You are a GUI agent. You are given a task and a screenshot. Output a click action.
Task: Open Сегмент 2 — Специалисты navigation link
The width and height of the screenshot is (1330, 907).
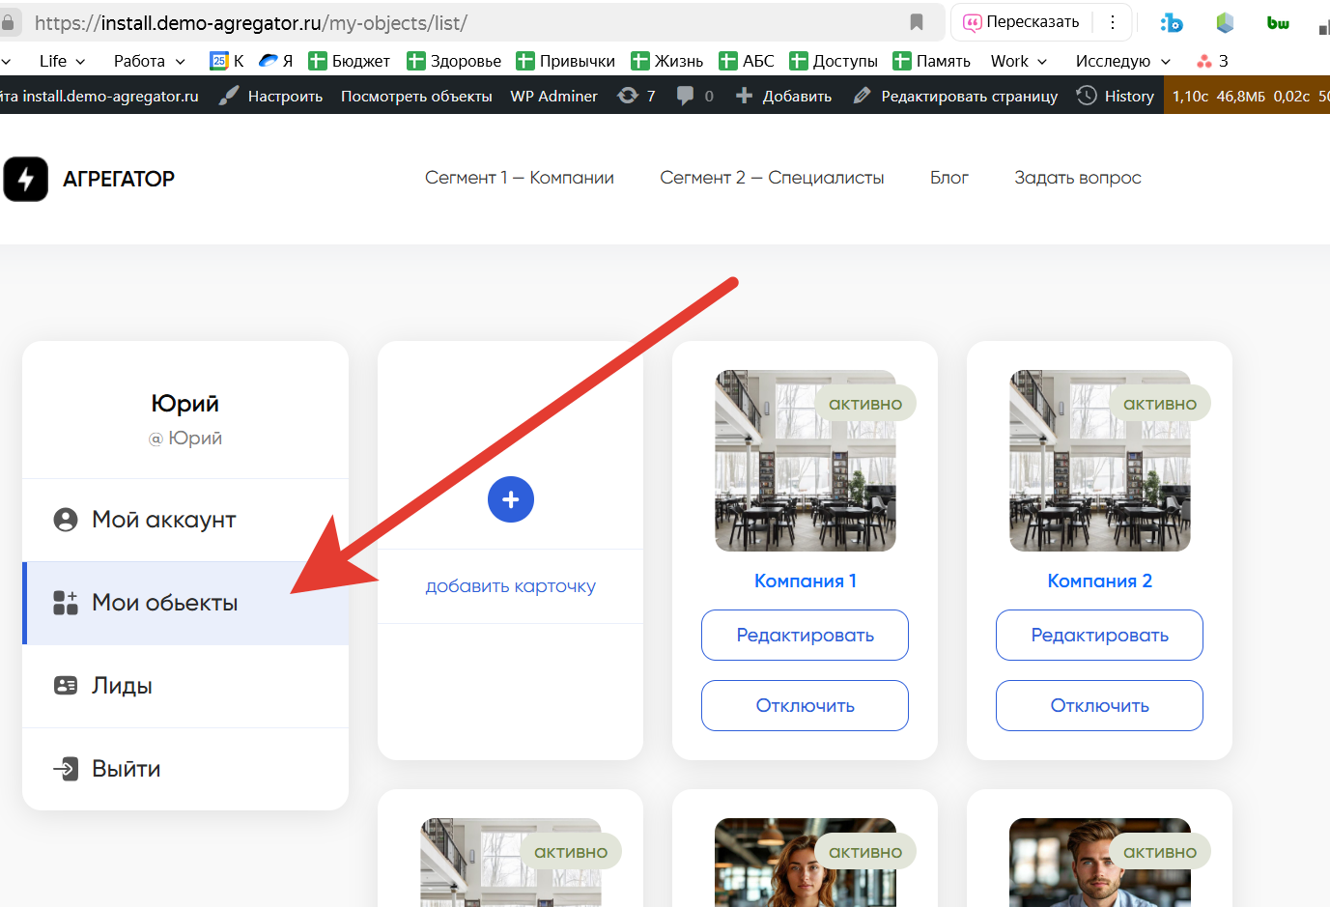point(772,178)
